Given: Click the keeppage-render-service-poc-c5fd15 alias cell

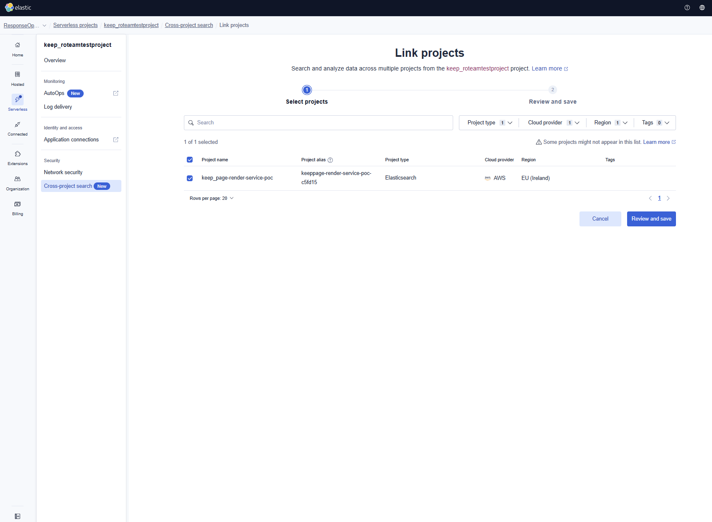Looking at the screenshot, I should click(x=336, y=178).
